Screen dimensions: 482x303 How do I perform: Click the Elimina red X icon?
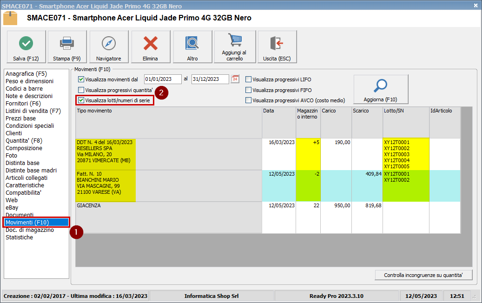pyautogui.click(x=150, y=44)
